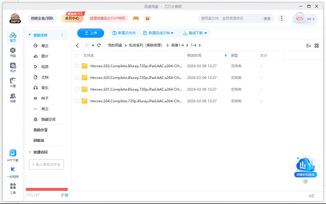Open the navigation history dropdown arrow
326x204 pixels.
[x=93, y=45]
